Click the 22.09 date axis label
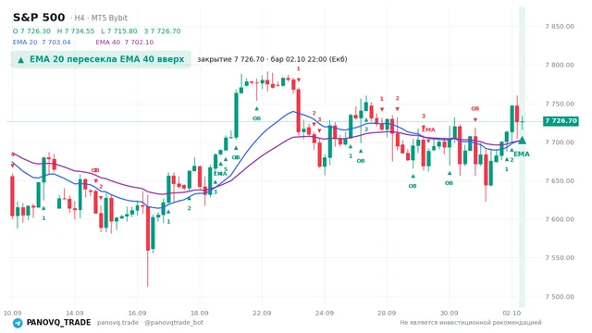 (x=262, y=313)
